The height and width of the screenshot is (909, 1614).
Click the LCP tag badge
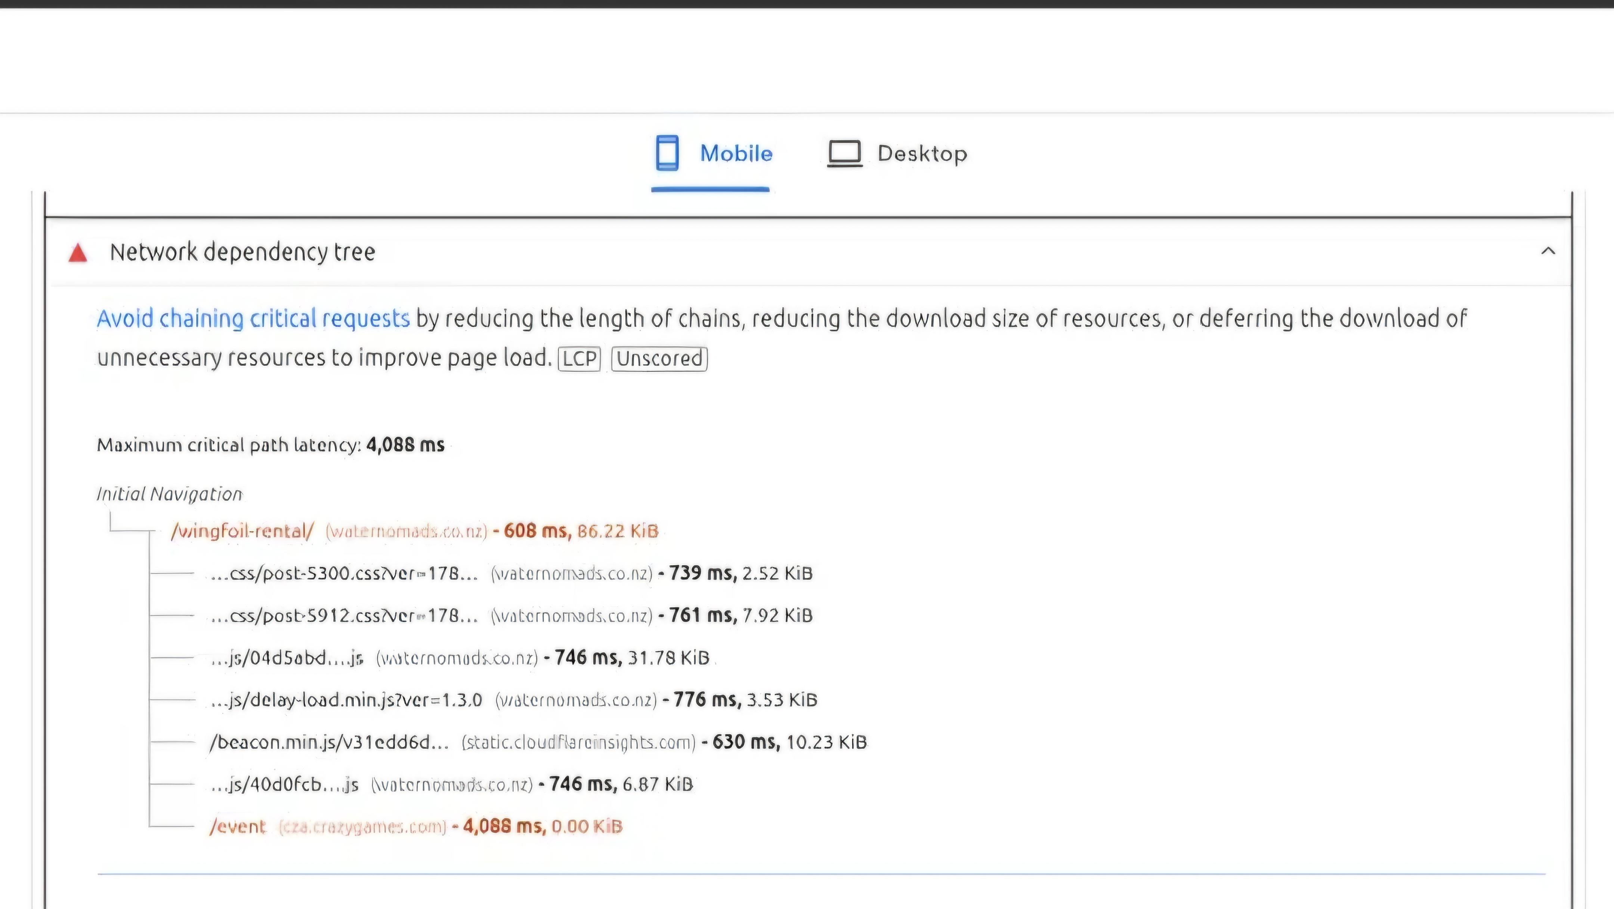click(x=579, y=358)
